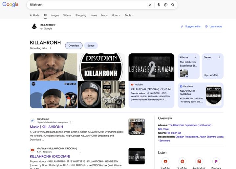Click Drodian Productions record label link
236x169 pixels.
coord(187,137)
